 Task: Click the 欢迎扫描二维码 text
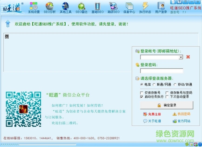65,123
